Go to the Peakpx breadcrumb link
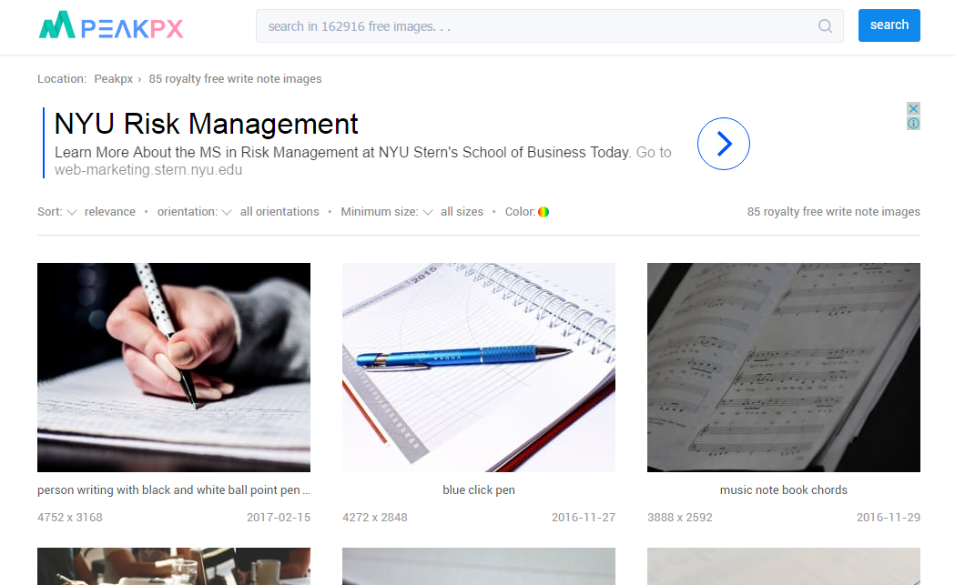This screenshot has width=955, height=585. coord(113,79)
